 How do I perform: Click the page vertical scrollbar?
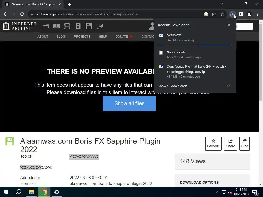point(261,62)
